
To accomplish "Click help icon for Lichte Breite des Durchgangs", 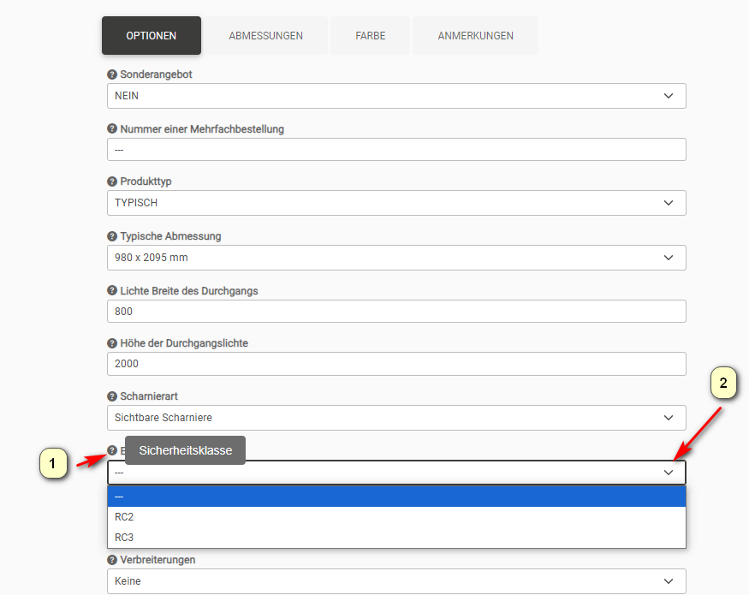I will tap(112, 290).
